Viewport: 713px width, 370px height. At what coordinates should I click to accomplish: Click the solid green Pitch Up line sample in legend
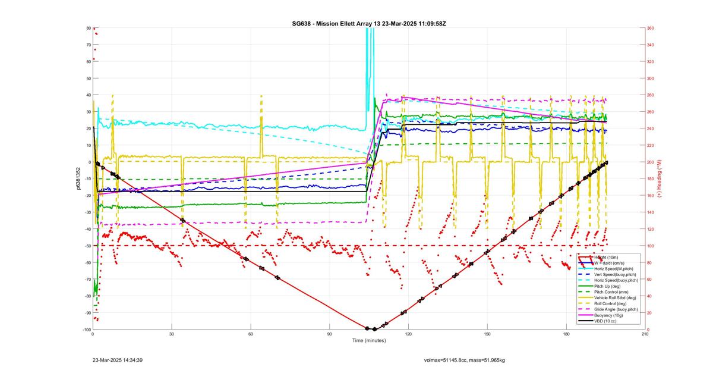[x=586, y=286]
